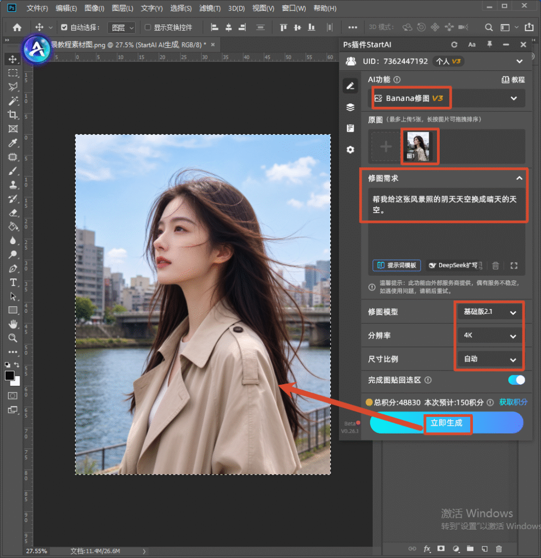Select the Brush tool
The image size is (541, 558).
point(13,171)
